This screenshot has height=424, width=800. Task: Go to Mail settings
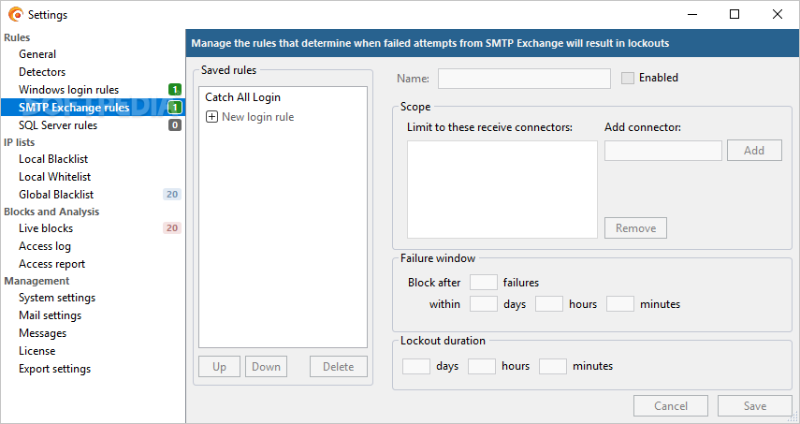(x=50, y=315)
